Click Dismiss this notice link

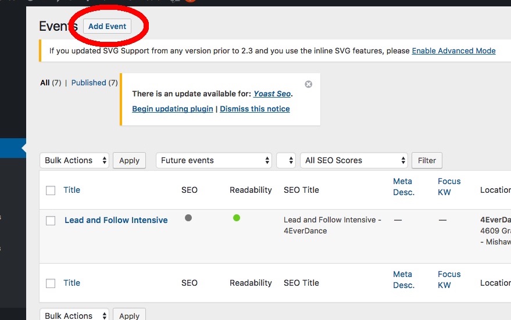255,109
